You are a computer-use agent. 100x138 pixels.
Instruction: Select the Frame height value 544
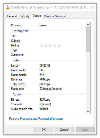42,75
